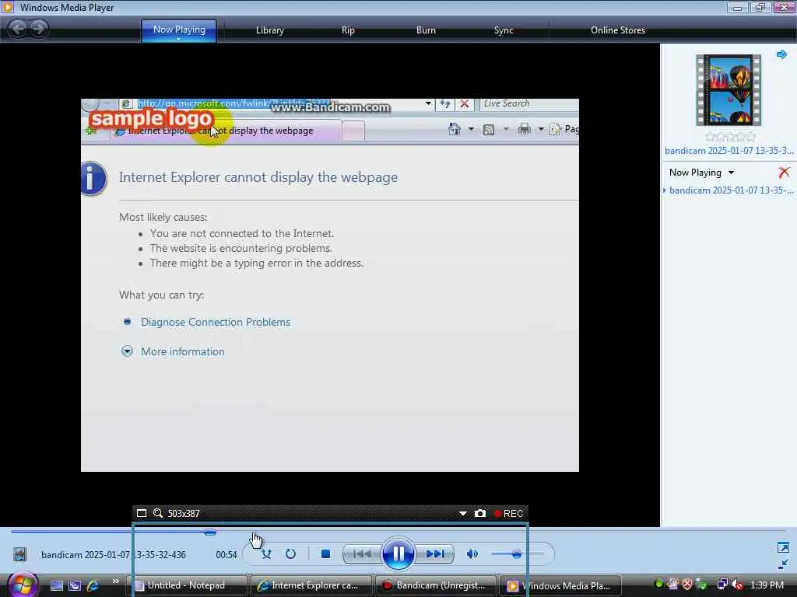The height and width of the screenshot is (597, 797).
Task: Move the seek slider handle
Action: (x=210, y=532)
